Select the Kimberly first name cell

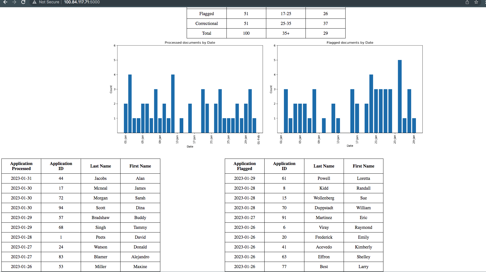[x=363, y=247]
